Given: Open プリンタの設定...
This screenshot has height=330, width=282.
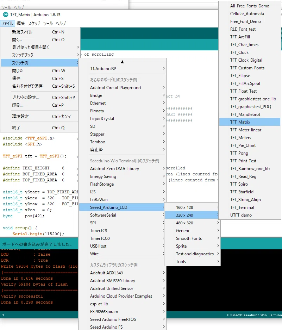Looking at the screenshot, I should pyautogui.click(x=39, y=98).
